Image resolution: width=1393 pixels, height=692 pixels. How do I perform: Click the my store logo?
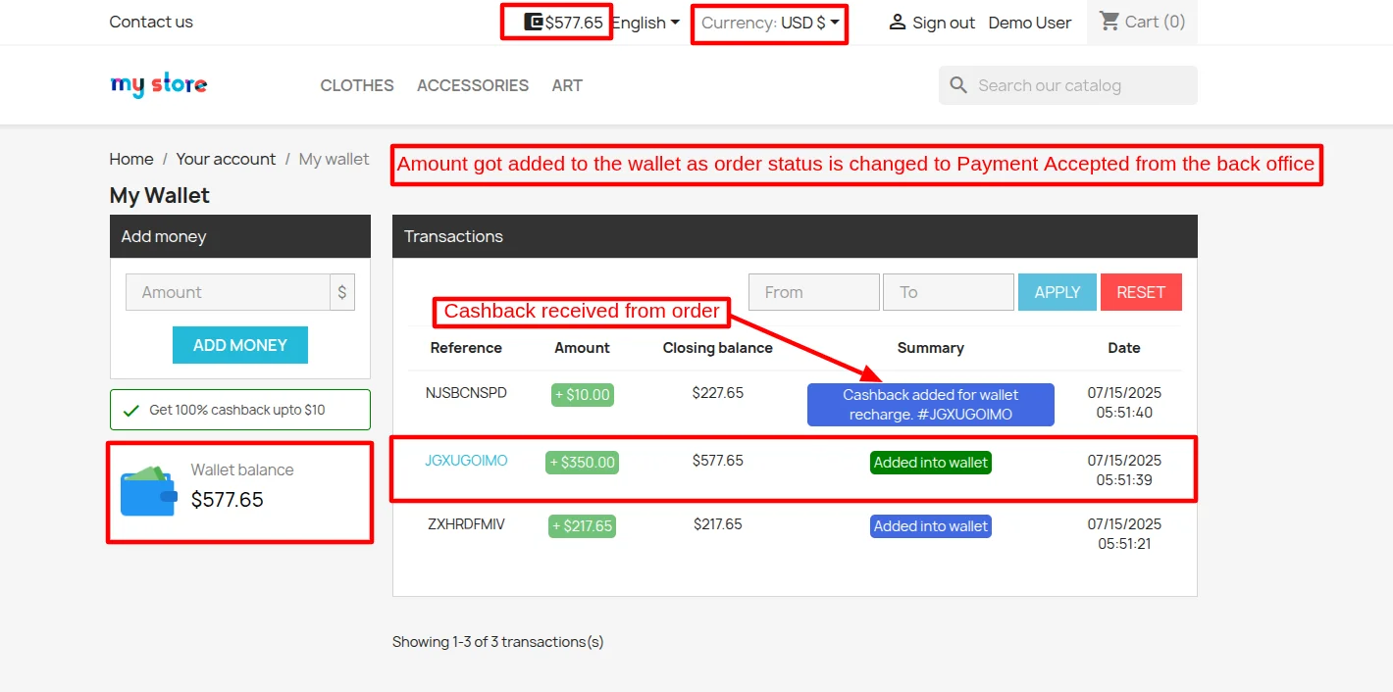(158, 84)
